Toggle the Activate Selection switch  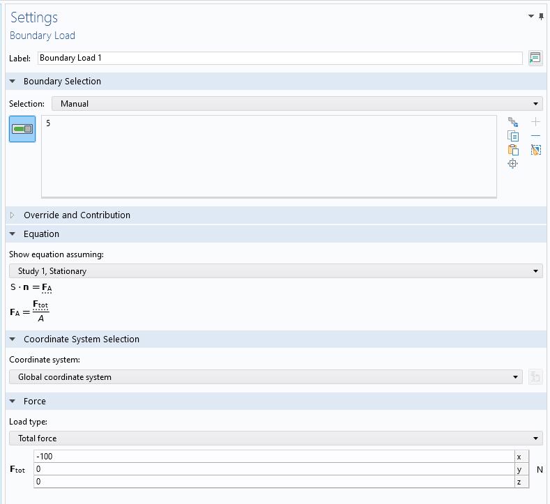click(22, 129)
